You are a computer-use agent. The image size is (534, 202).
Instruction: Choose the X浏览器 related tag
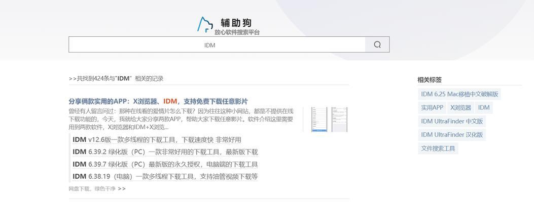460,108
